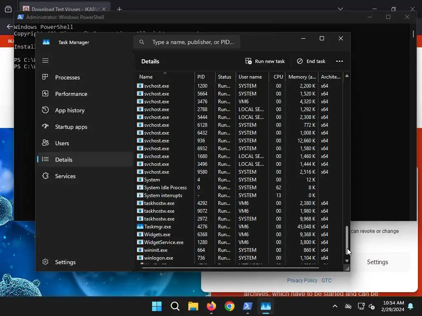Image resolution: width=422 pixels, height=316 pixels.
Task: Open File Explorer from taskbar
Action: pos(193,306)
